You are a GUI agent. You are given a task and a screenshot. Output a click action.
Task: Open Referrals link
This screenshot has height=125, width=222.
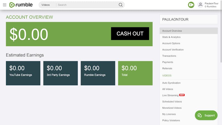(167, 68)
